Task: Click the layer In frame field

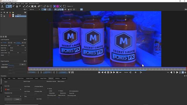Action: click(5, 43)
